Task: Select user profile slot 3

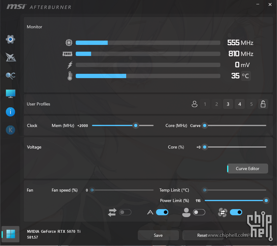Action: (x=228, y=104)
